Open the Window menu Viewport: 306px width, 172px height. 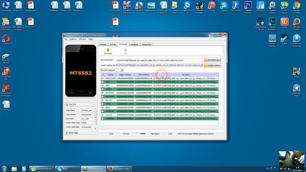click(x=83, y=39)
